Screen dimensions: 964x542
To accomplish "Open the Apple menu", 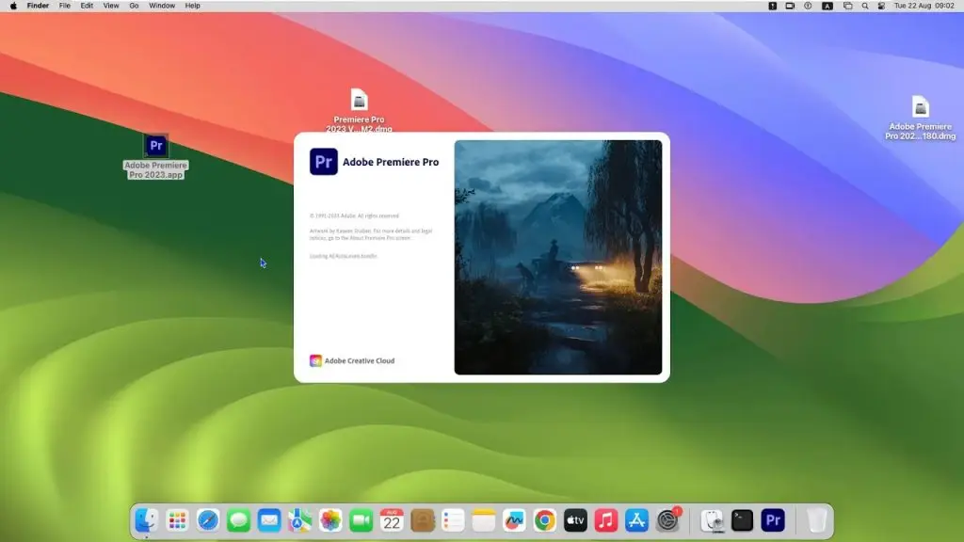I will (13, 6).
